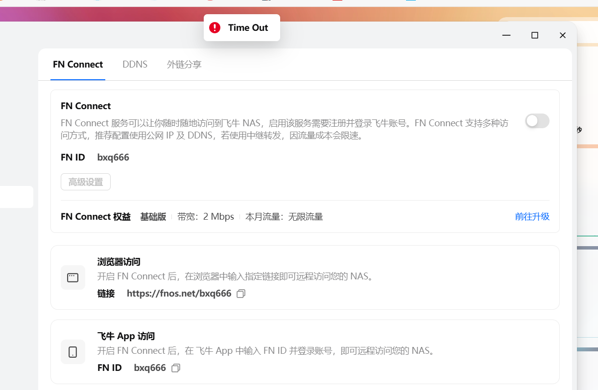
Task: Click the 基础版 plan label
Action: (x=153, y=217)
